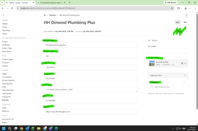
Task: Open Media under Assets
Action: [4, 122]
